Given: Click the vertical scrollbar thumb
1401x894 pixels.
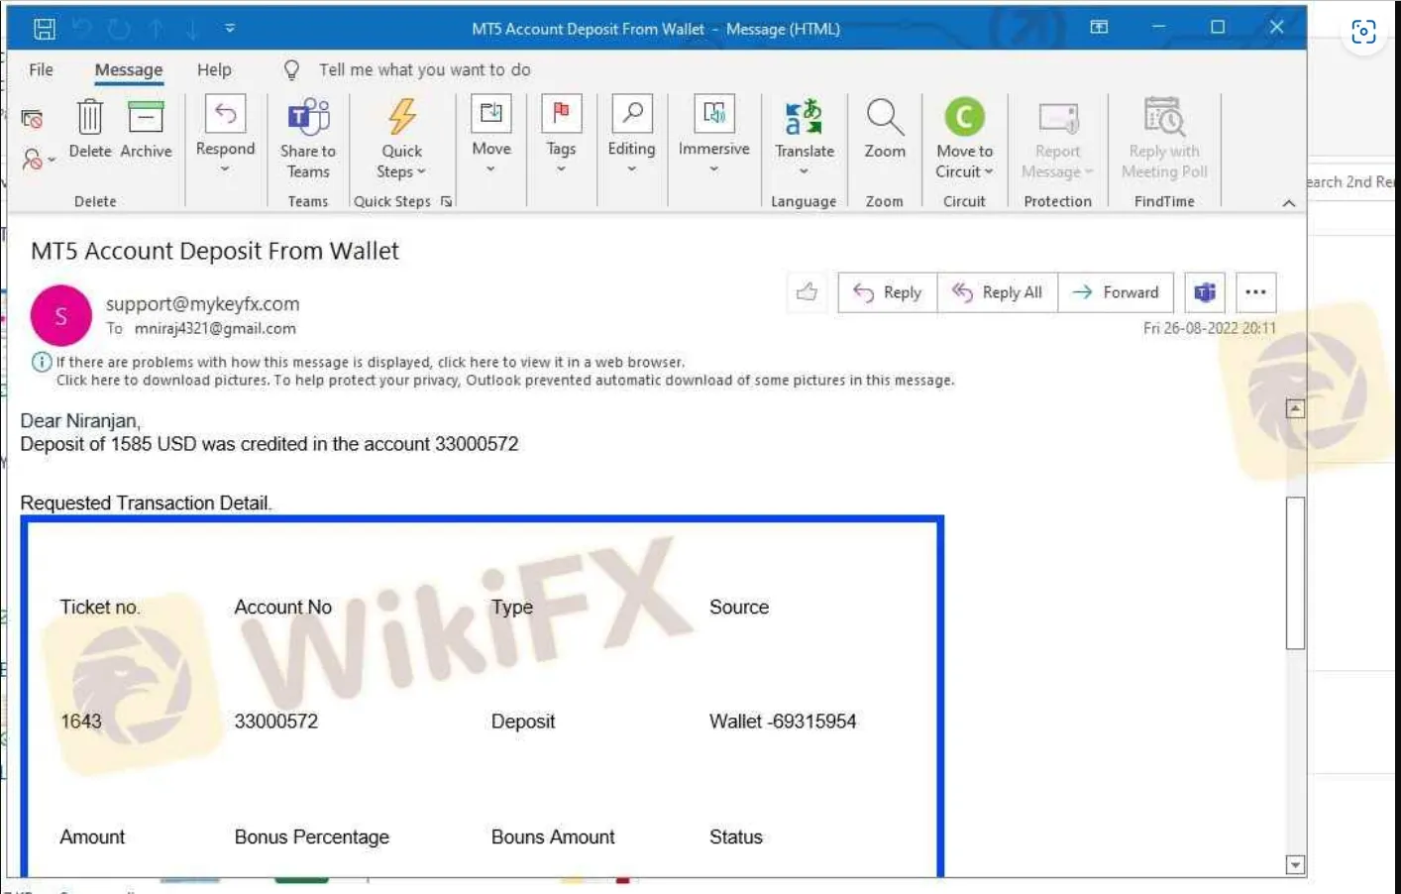Looking at the screenshot, I should (1295, 573).
